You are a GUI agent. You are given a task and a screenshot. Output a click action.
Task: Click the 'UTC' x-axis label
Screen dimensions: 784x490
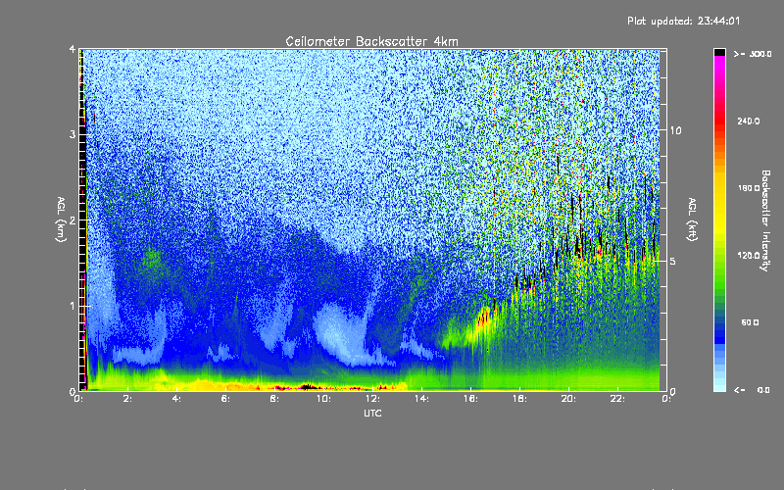click(372, 413)
